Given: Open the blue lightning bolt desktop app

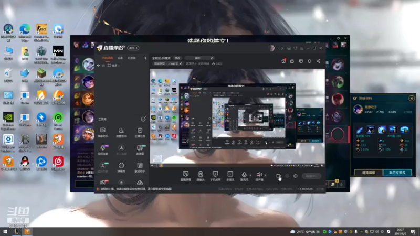Looking at the screenshot, I should coord(41,117).
